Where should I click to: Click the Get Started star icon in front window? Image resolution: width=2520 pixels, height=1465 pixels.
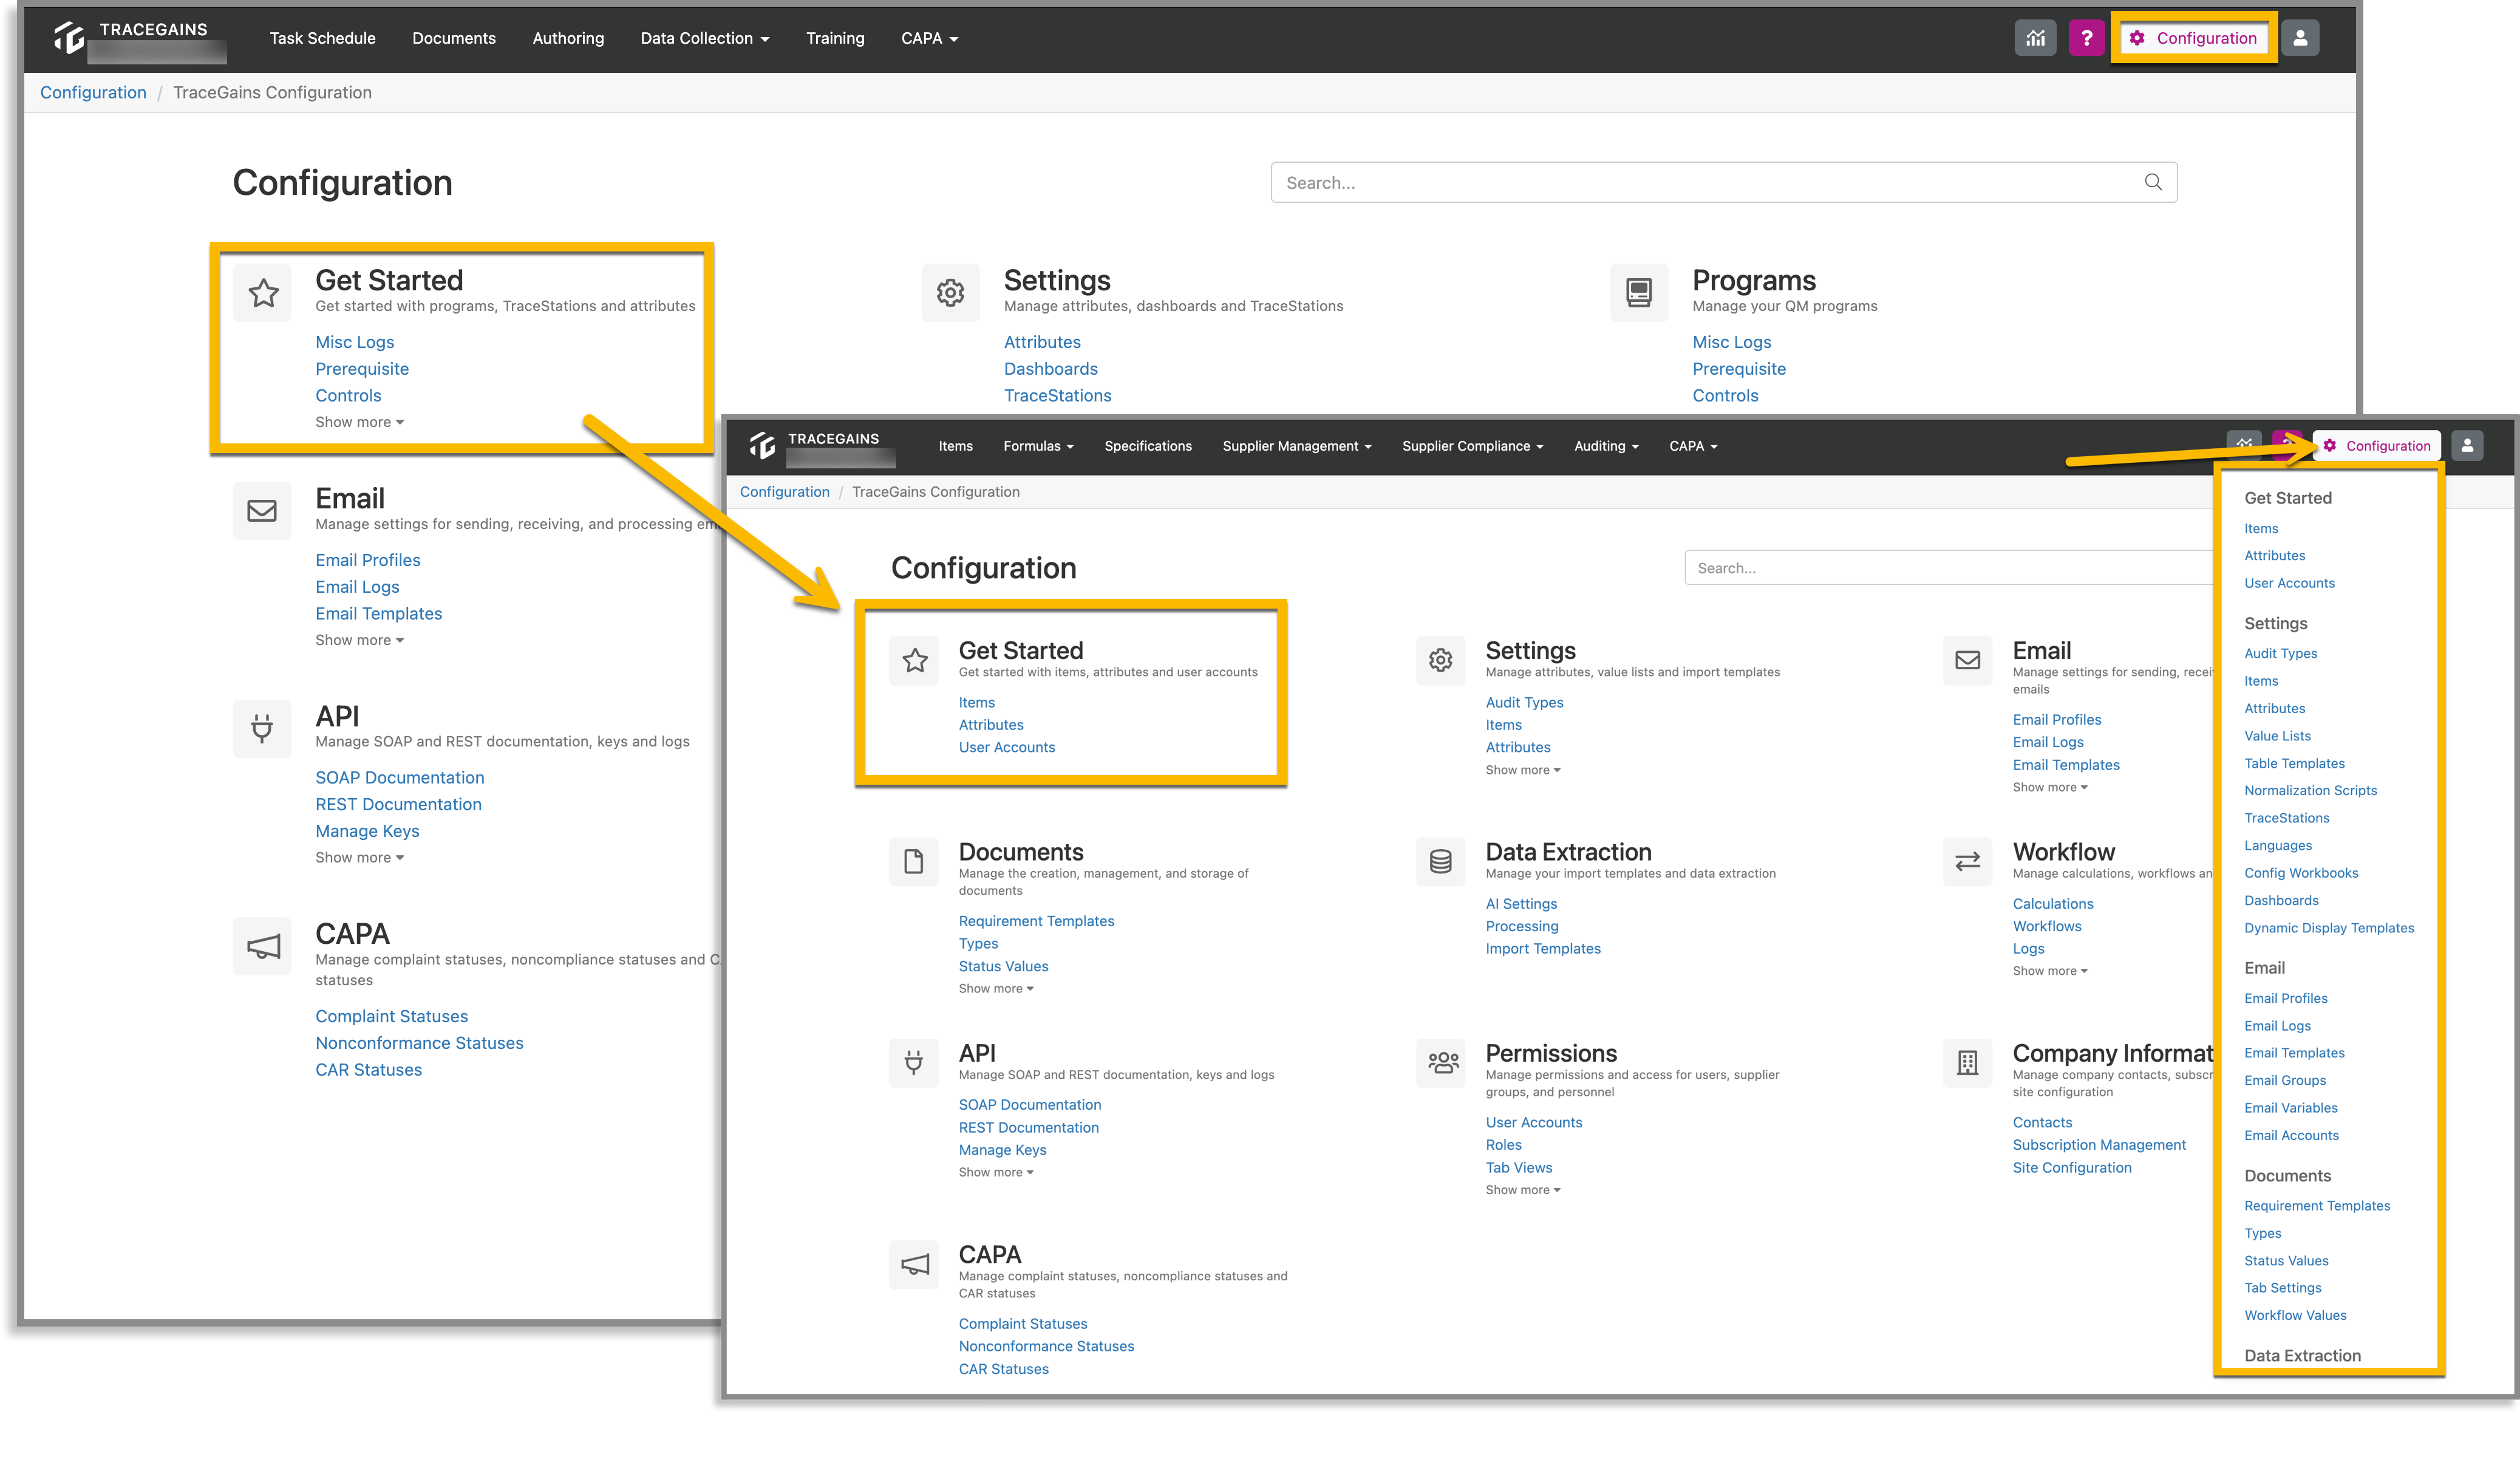(914, 660)
